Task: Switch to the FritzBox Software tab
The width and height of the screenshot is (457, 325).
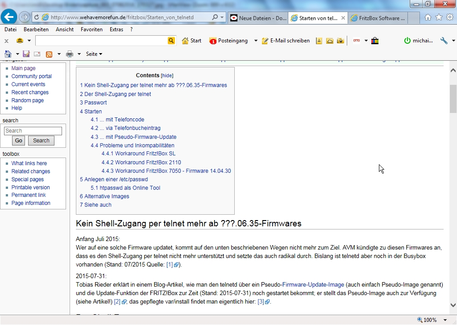Action: [x=378, y=18]
